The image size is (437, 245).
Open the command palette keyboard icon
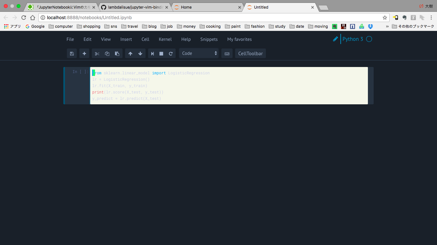pos(227,54)
